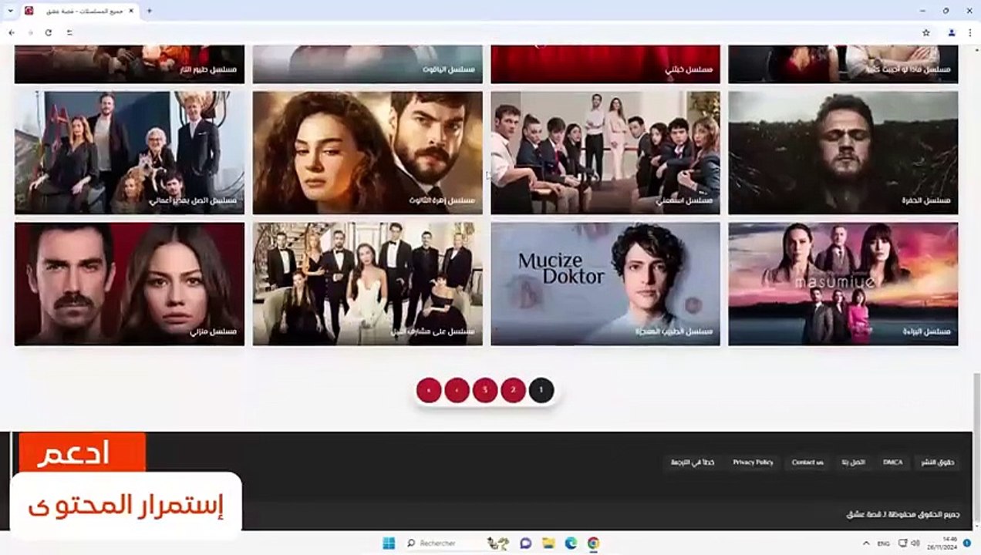Click the browser forward arrow
Viewport: 981px width, 555px height.
pos(30,32)
